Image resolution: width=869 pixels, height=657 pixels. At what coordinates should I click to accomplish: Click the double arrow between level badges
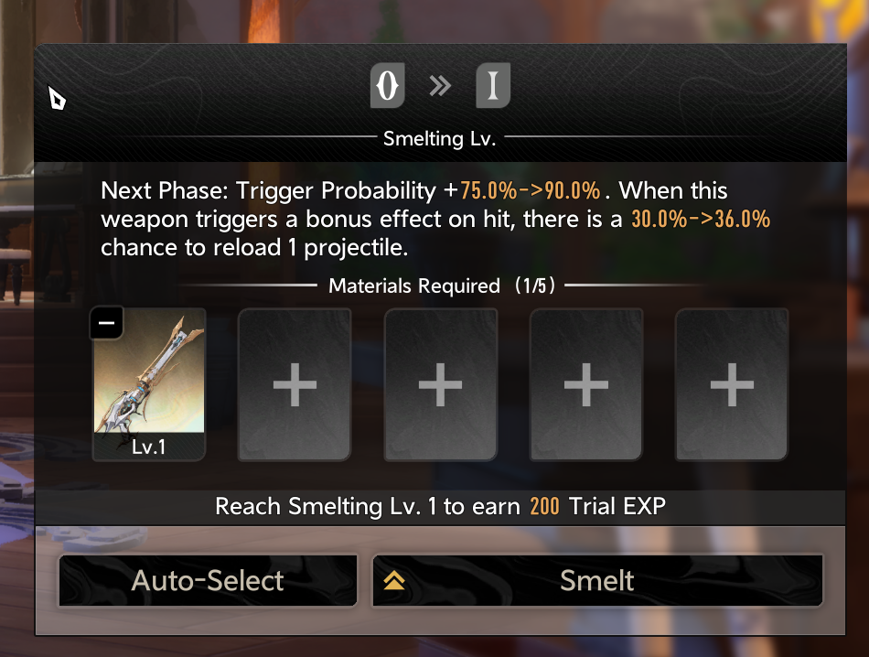pyautogui.click(x=440, y=86)
